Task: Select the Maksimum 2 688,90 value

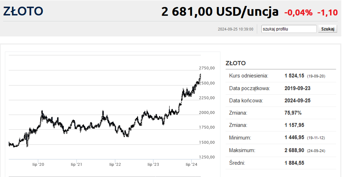Action: point(295,150)
